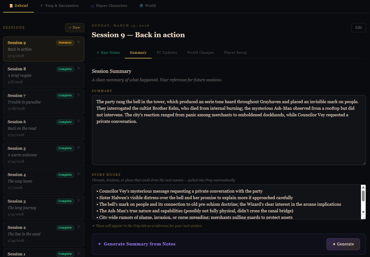Click inside the Summary text area
Screen dimensions: 370x257
(228, 141)
